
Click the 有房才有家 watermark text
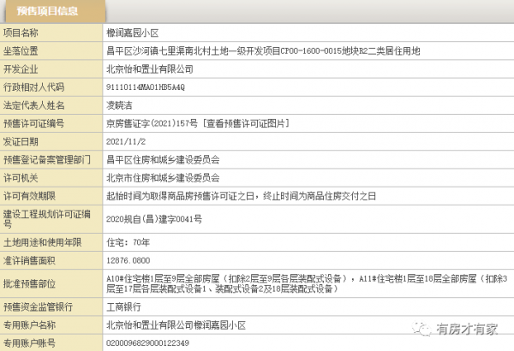(466, 329)
